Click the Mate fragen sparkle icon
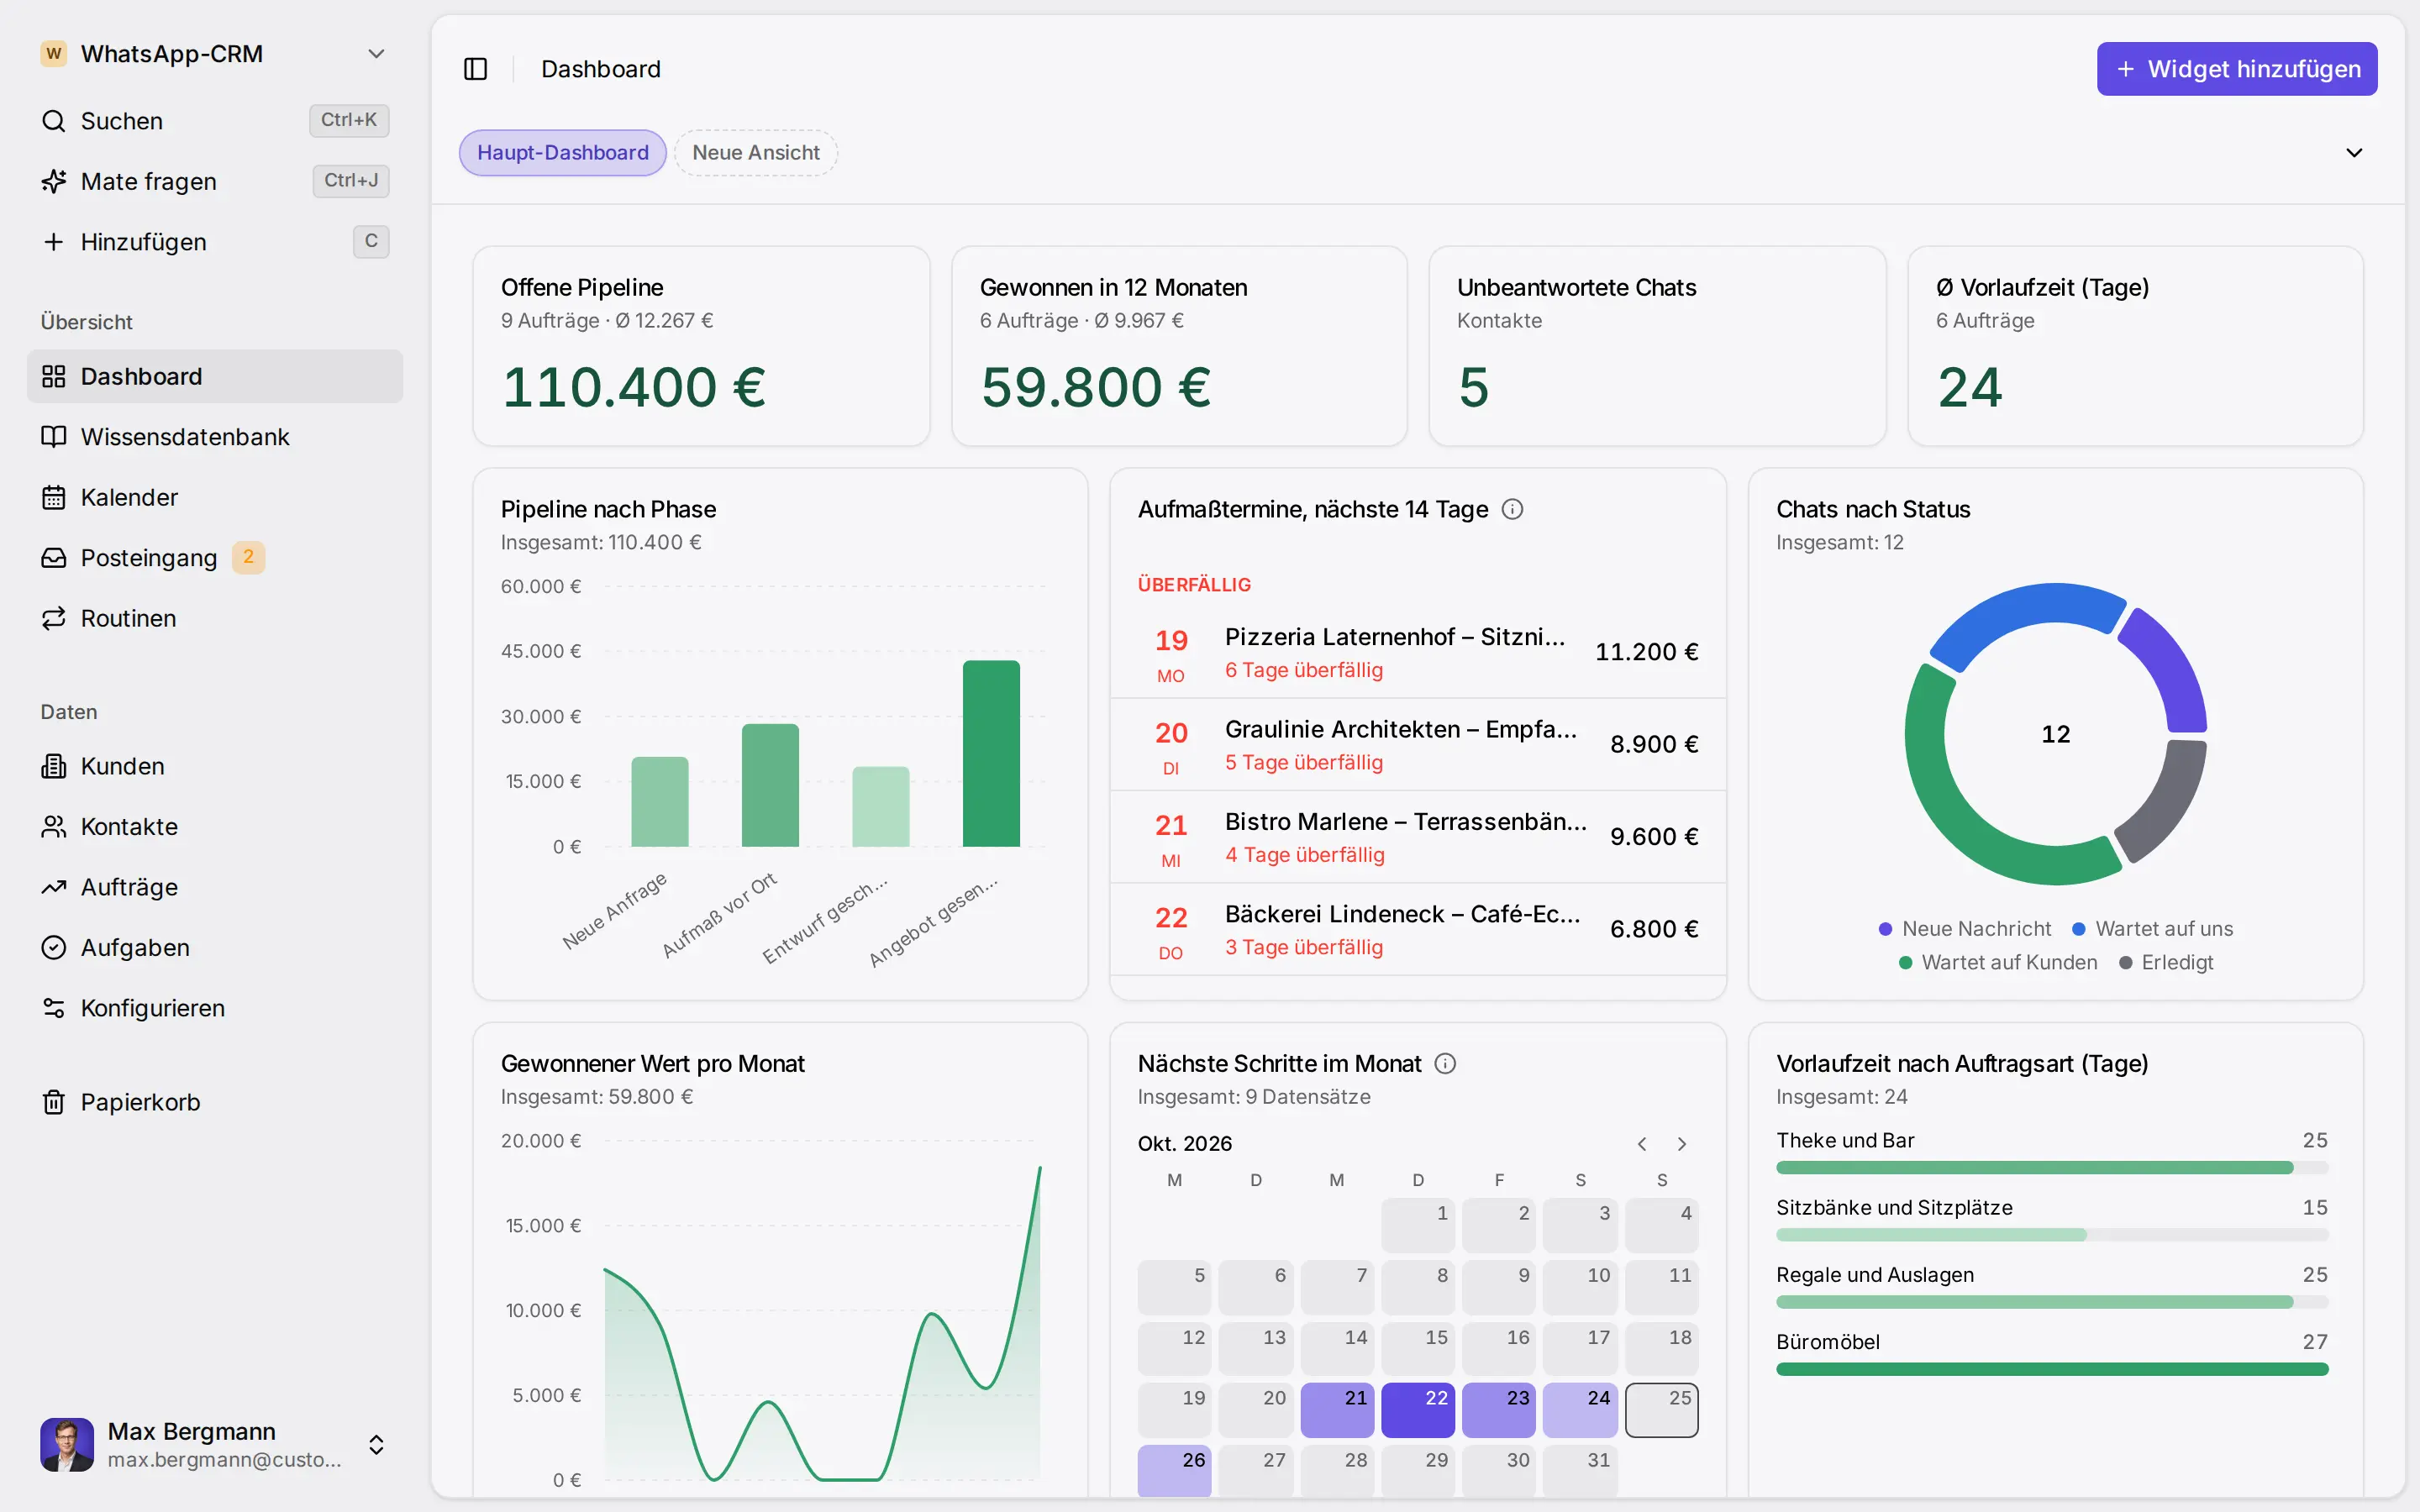The width and height of the screenshot is (2420, 1512). point(53,181)
